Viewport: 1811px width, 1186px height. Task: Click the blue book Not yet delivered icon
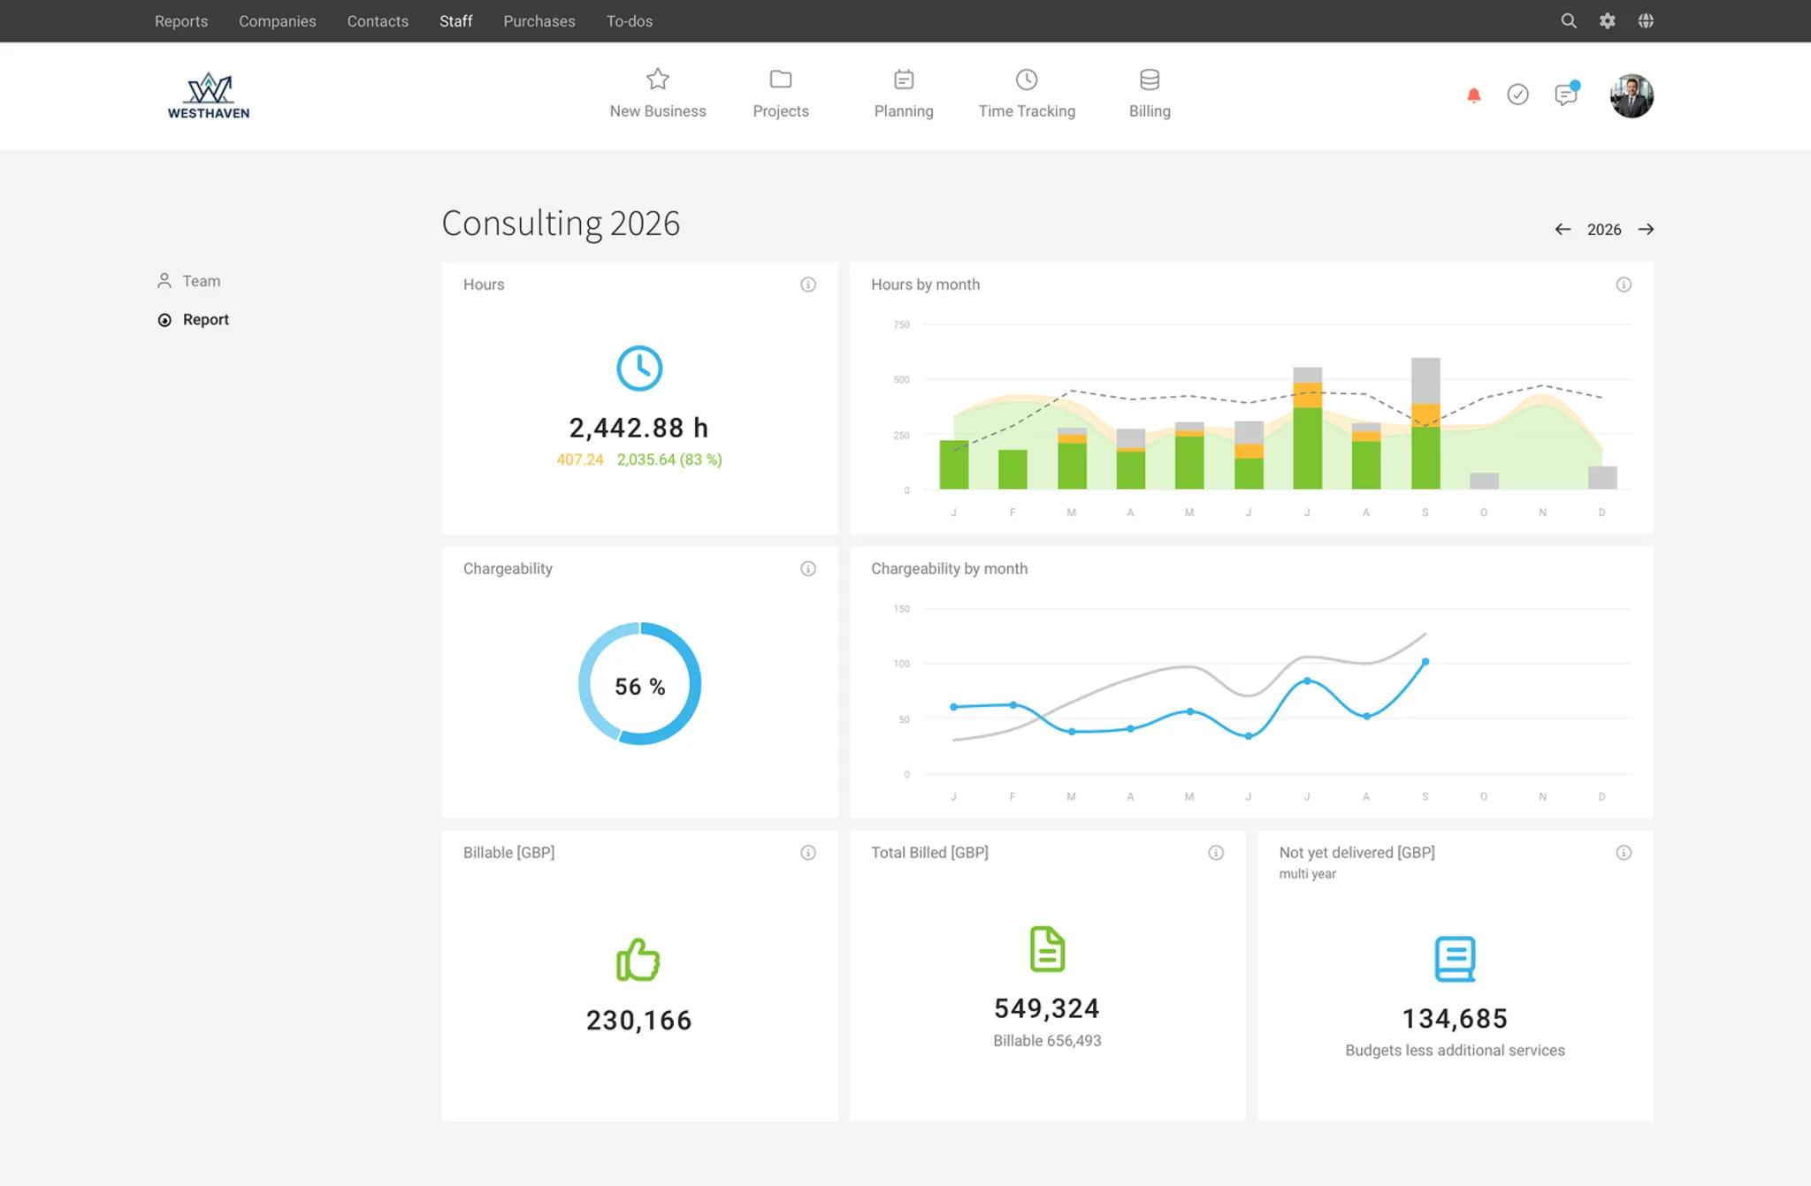click(x=1455, y=959)
